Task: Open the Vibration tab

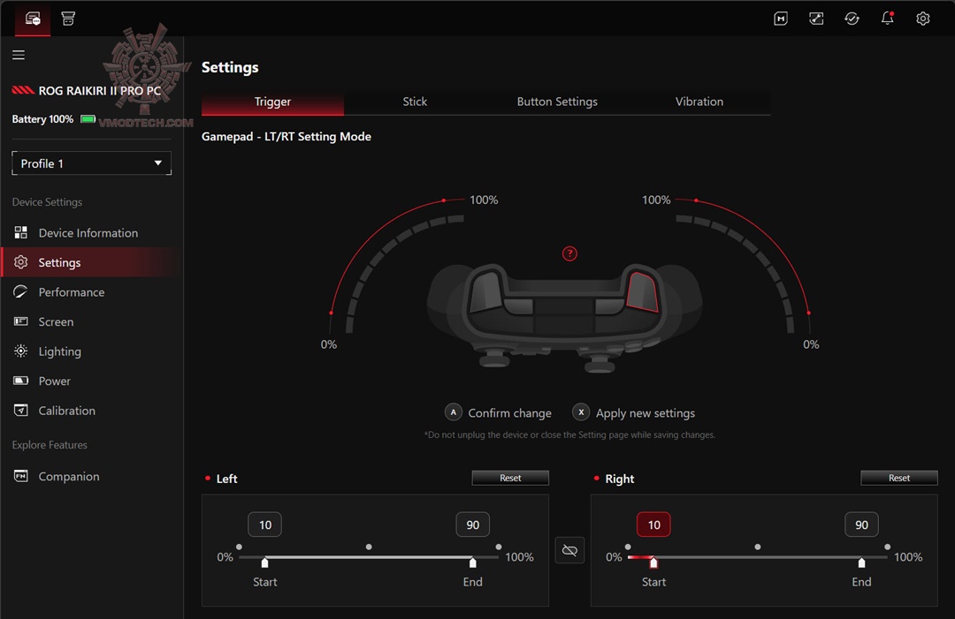Action: point(699,102)
